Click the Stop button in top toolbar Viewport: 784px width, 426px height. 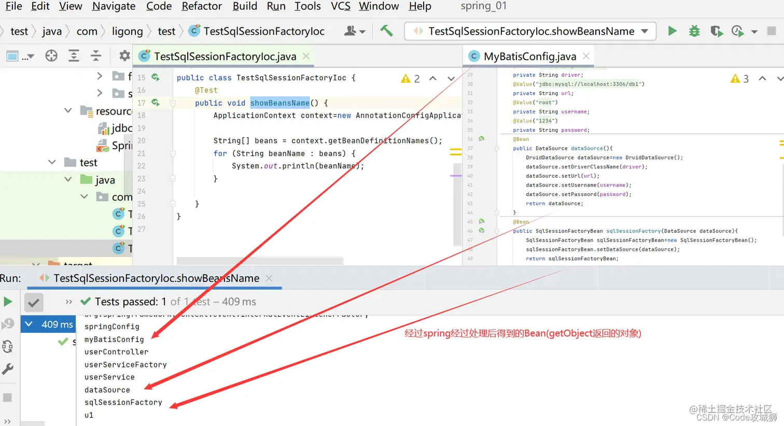(772, 31)
